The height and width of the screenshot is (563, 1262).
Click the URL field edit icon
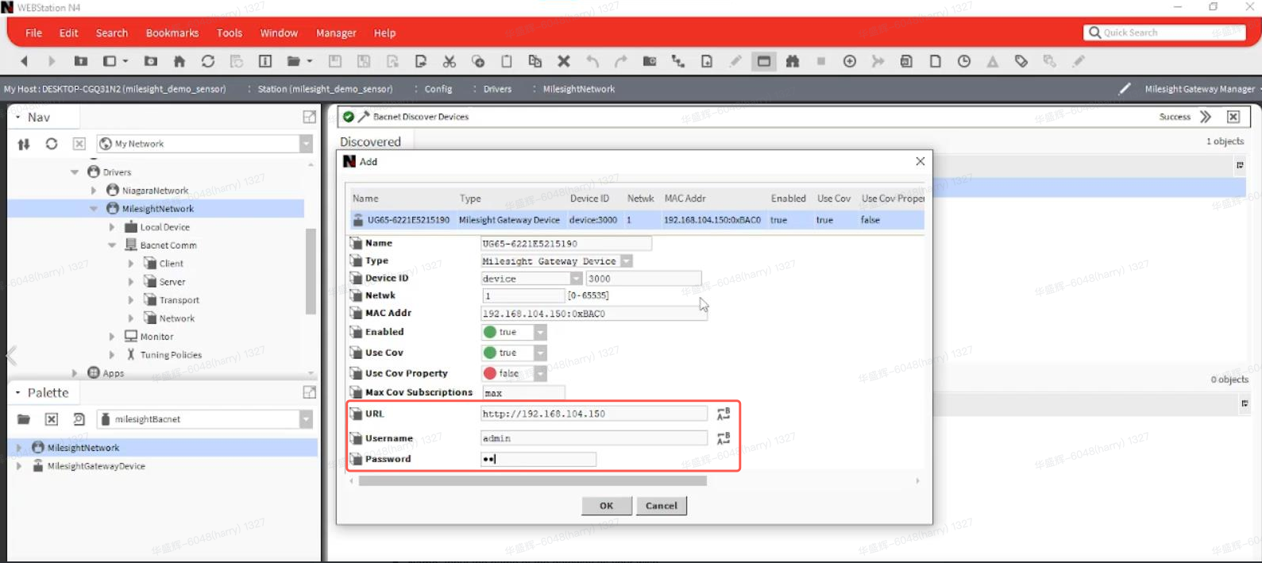click(724, 414)
